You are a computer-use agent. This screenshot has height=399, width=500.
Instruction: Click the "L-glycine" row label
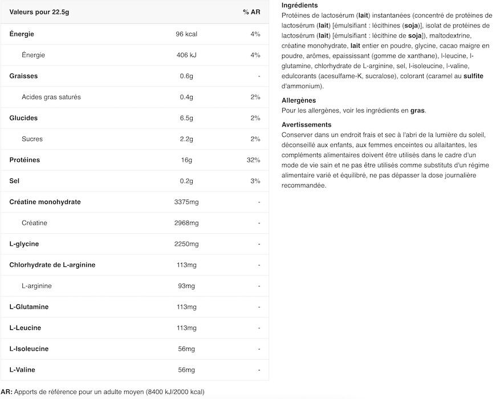click(x=24, y=244)
